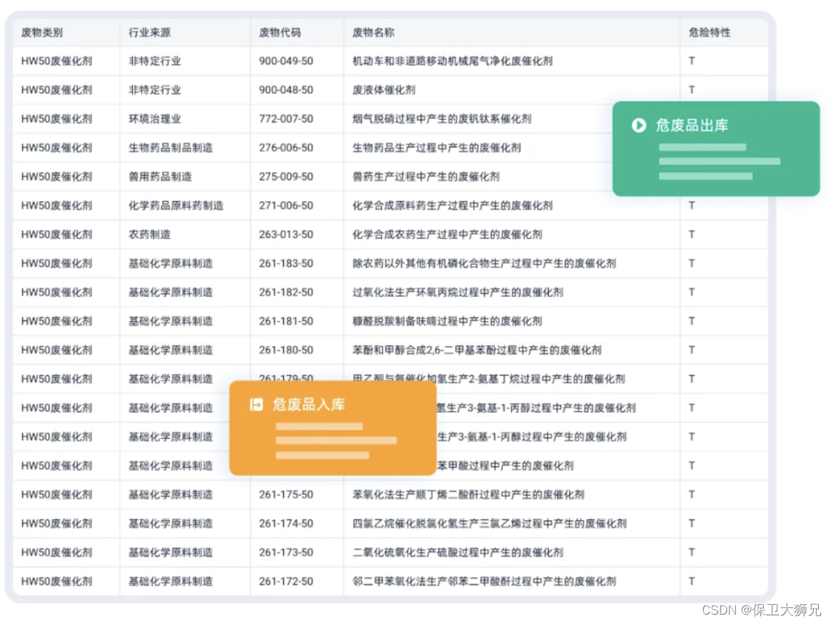Select waste code 772-007-50
This screenshot has width=832, height=623.
pos(286,119)
